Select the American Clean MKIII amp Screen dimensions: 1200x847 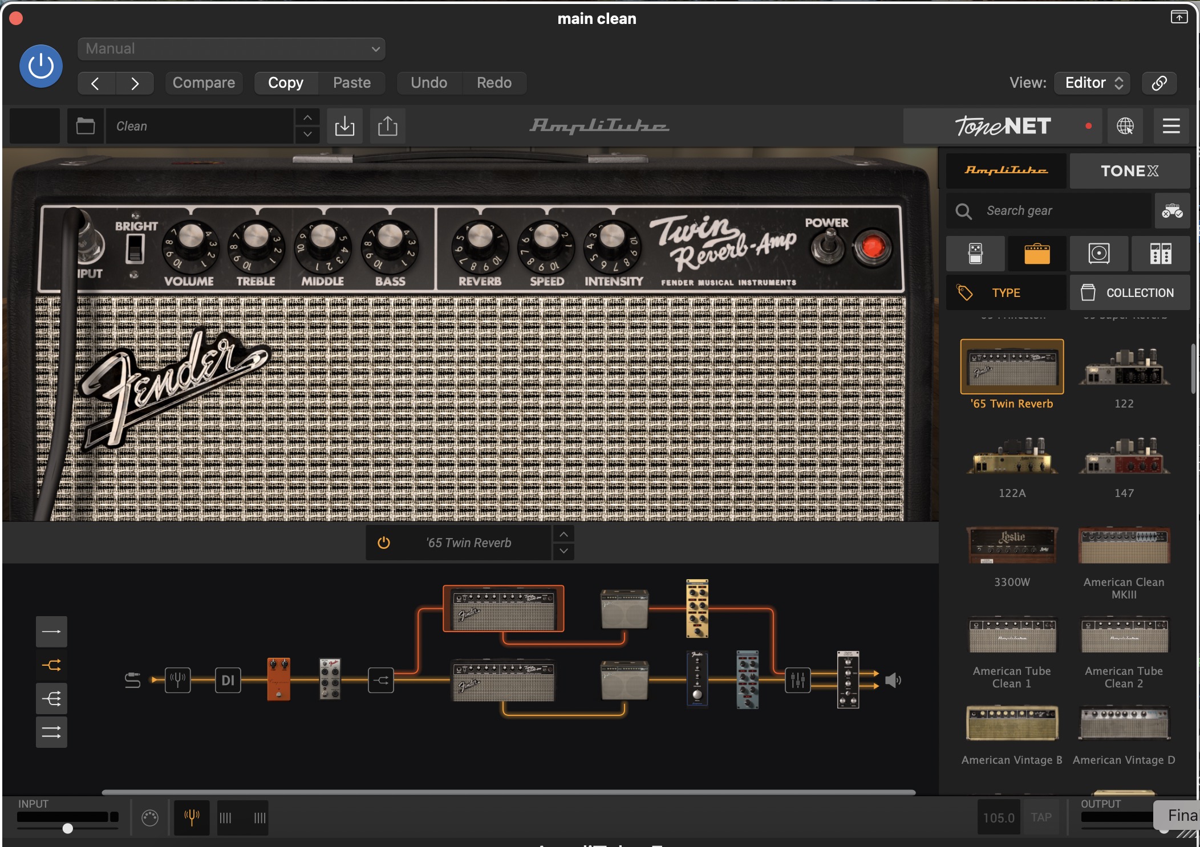[1124, 545]
